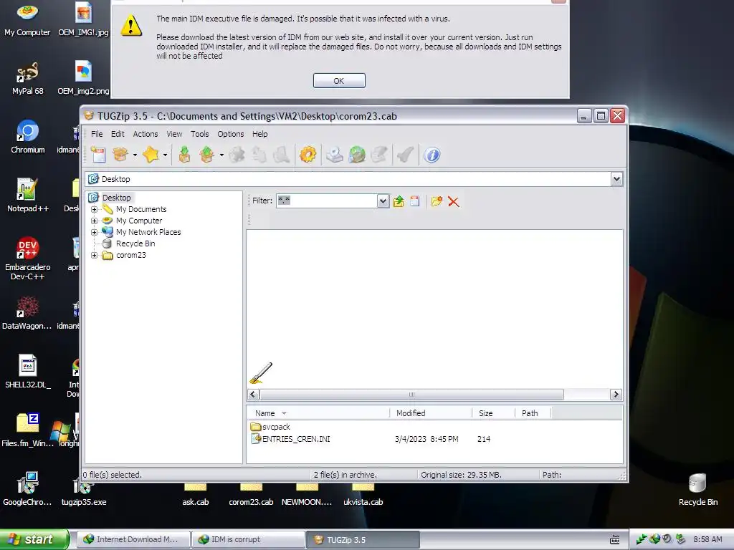Select the DataWagon desktop shortcut
The width and height of the screenshot is (734, 550).
(27, 314)
